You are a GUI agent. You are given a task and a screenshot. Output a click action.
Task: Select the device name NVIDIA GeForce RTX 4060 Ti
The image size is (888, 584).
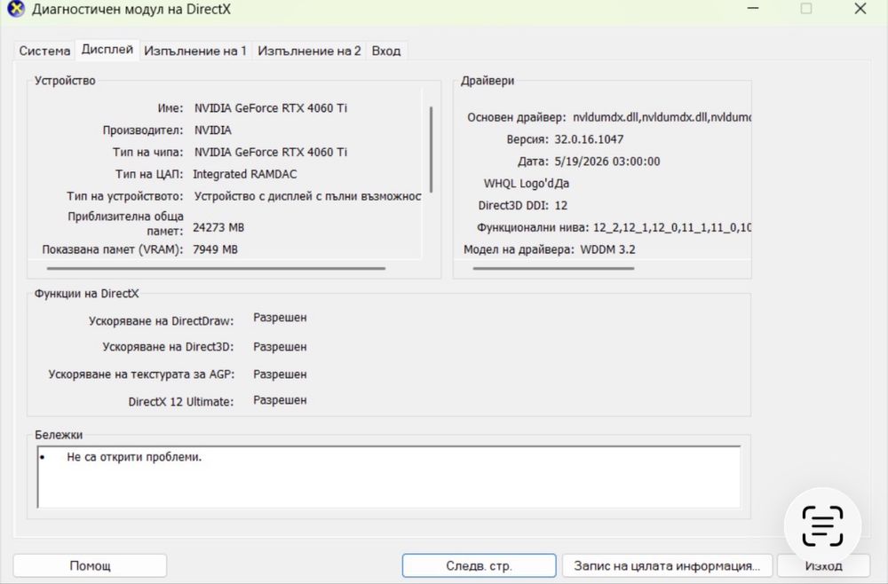271,108
